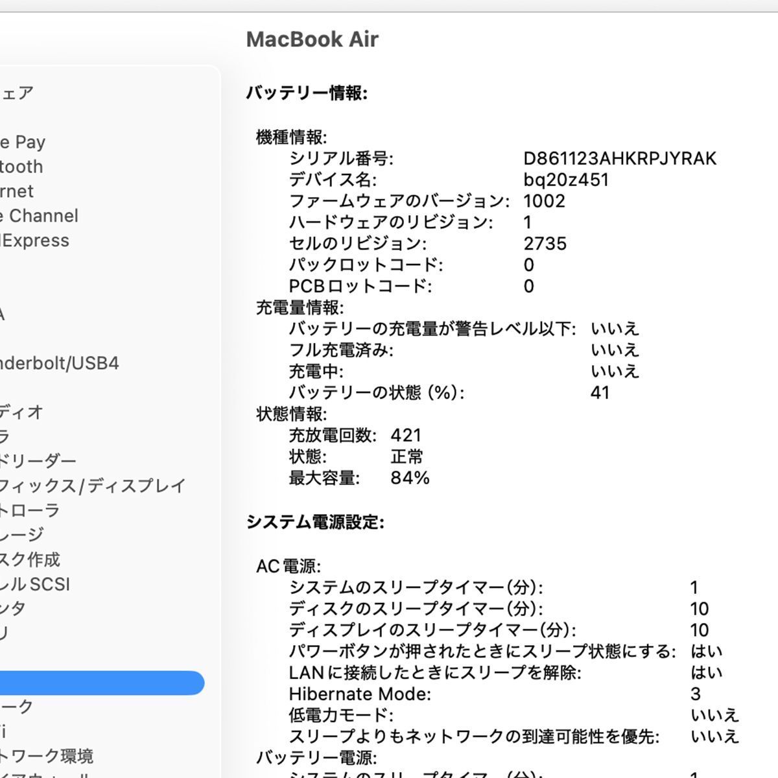Click the 'システム電源設定:' heading

click(315, 523)
